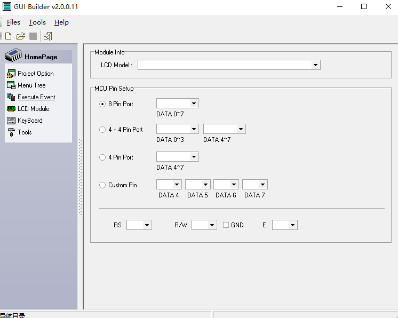The image size is (398, 318).
Task: Click the KeyBoard sidebar icon
Action: coord(11,121)
